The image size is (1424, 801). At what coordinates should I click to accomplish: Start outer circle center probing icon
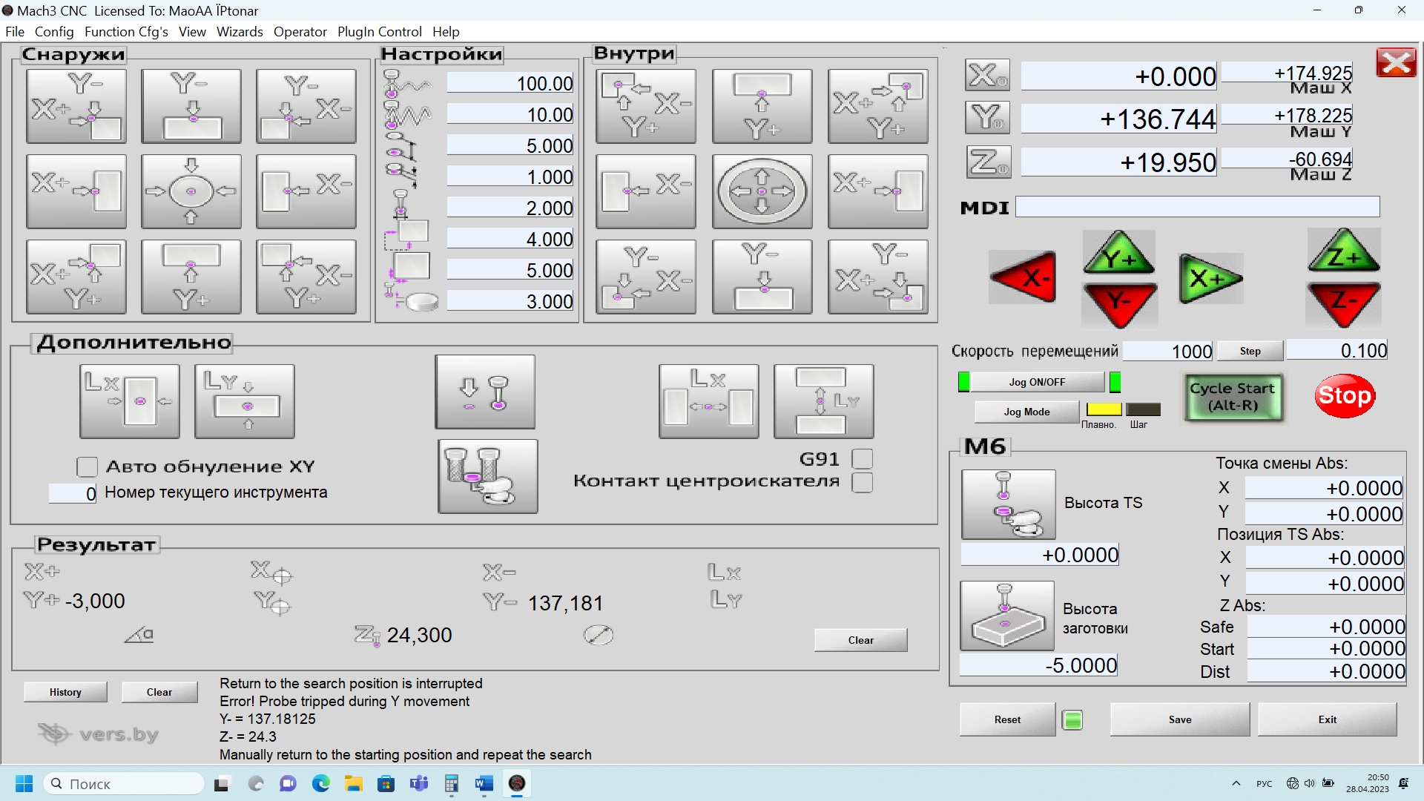point(191,191)
